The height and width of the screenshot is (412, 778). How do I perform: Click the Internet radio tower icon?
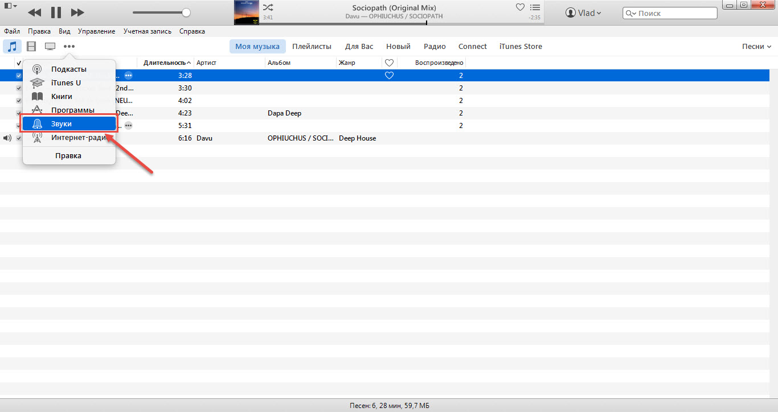[37, 137]
